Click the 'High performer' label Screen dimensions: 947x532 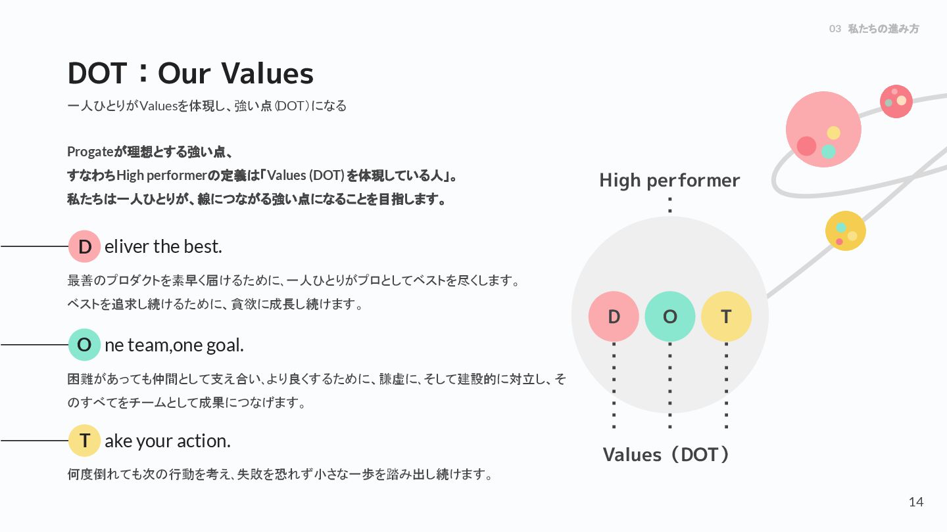tap(669, 180)
